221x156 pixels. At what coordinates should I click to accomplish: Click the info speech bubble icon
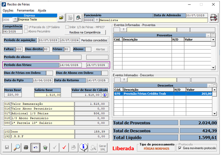[x=83, y=147]
